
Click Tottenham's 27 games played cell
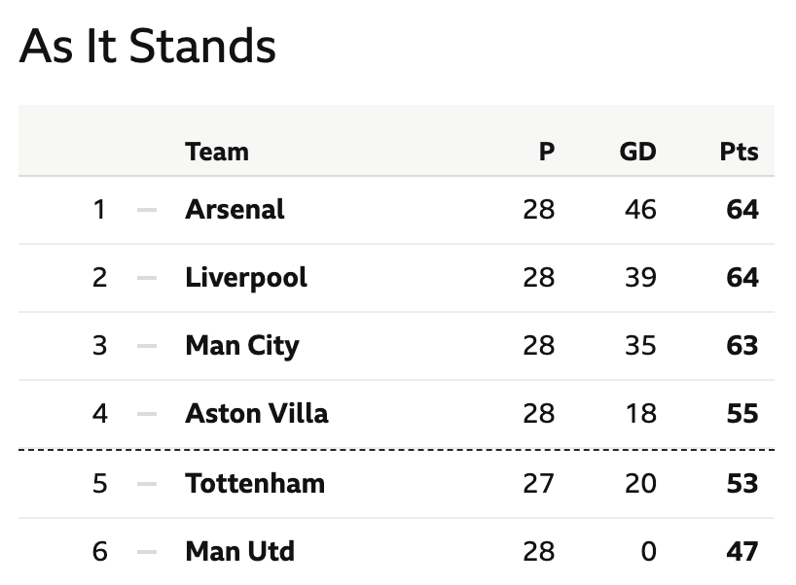(x=539, y=483)
